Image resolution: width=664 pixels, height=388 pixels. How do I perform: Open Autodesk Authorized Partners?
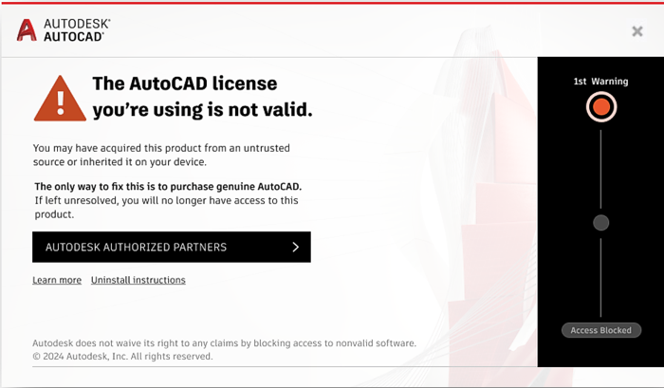click(x=171, y=247)
